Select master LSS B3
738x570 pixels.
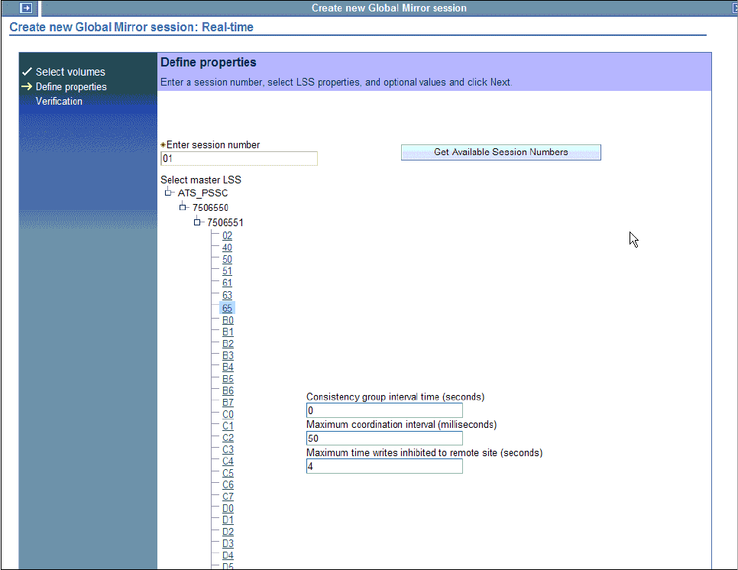coord(228,355)
